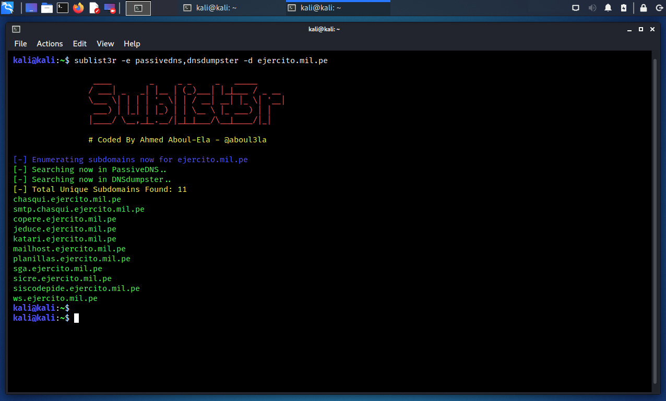Open the Kali applications menu

point(7,8)
